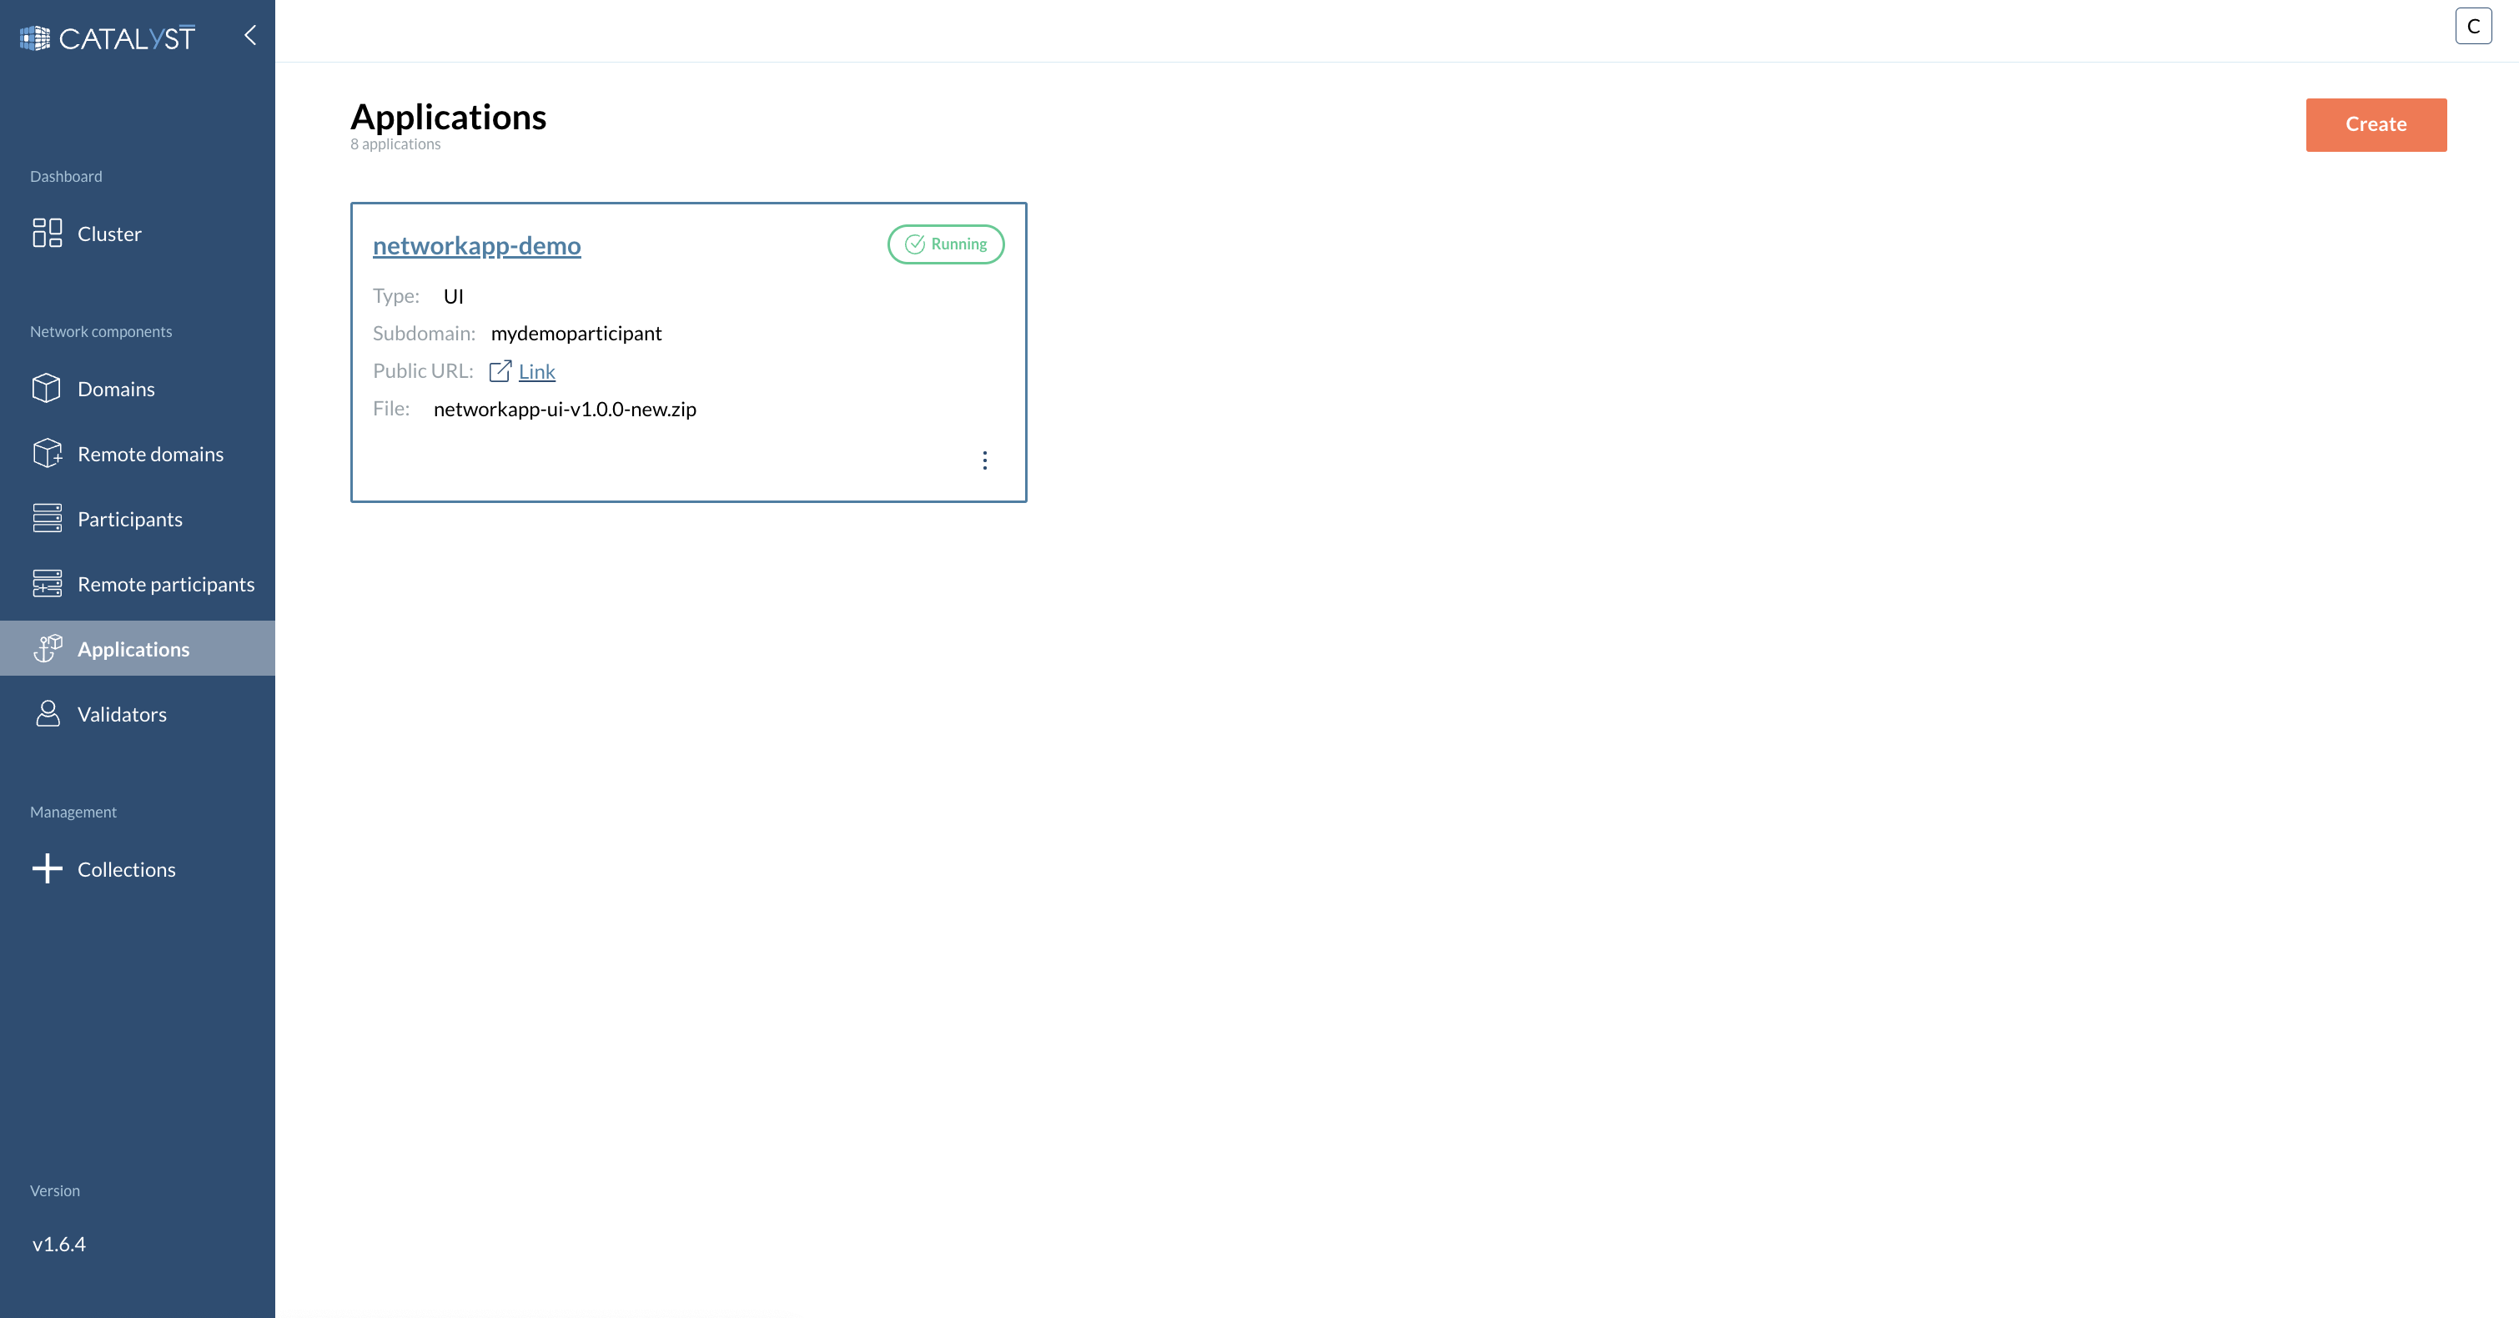Click the Create button

click(x=2376, y=124)
